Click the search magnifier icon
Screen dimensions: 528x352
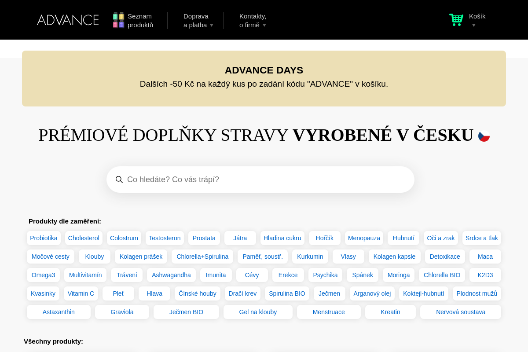119,180
